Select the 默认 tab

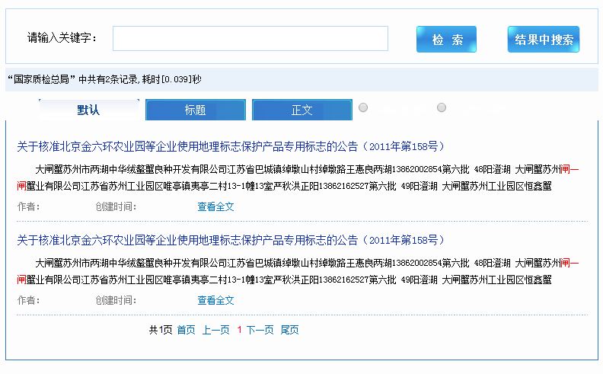tap(88, 110)
